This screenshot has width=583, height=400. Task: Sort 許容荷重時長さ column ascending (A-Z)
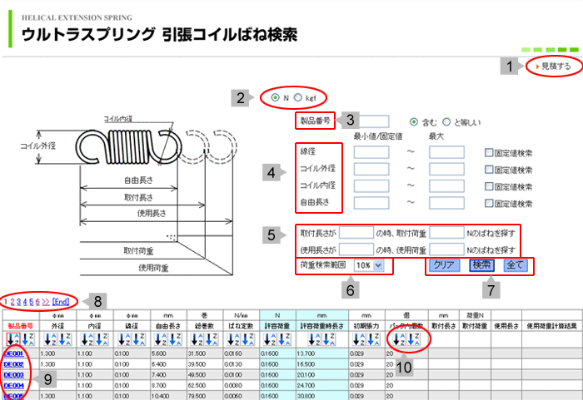pyautogui.click(x=315, y=339)
